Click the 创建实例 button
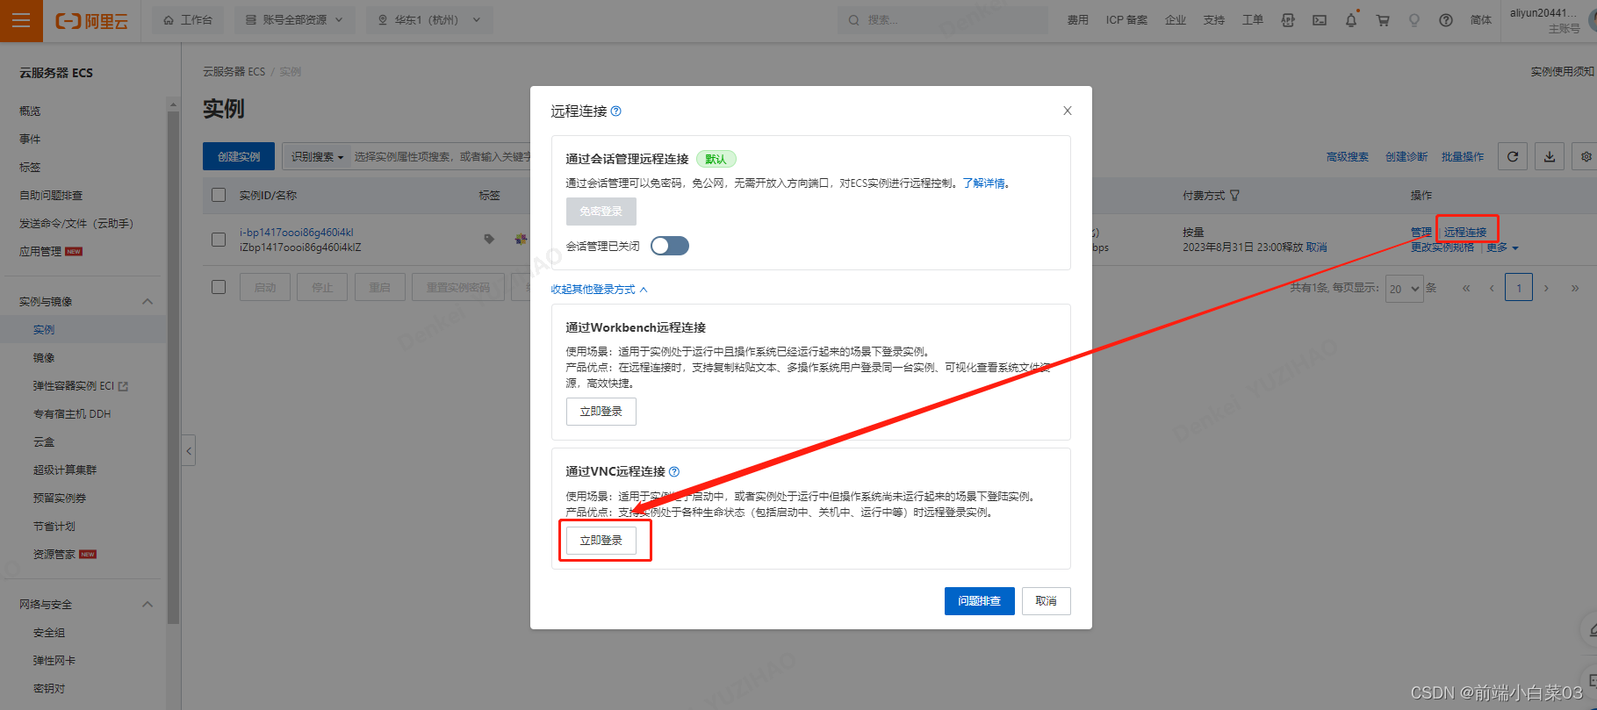Image resolution: width=1597 pixels, height=710 pixels. [239, 156]
